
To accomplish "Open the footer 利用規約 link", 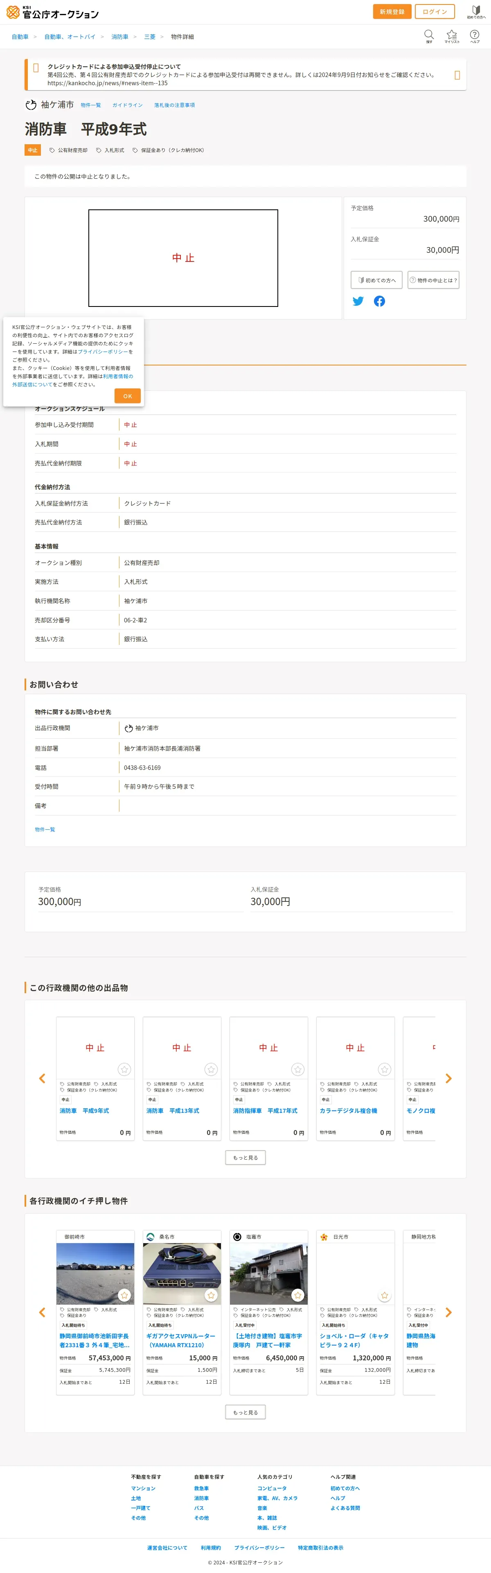I will coord(210,1547).
